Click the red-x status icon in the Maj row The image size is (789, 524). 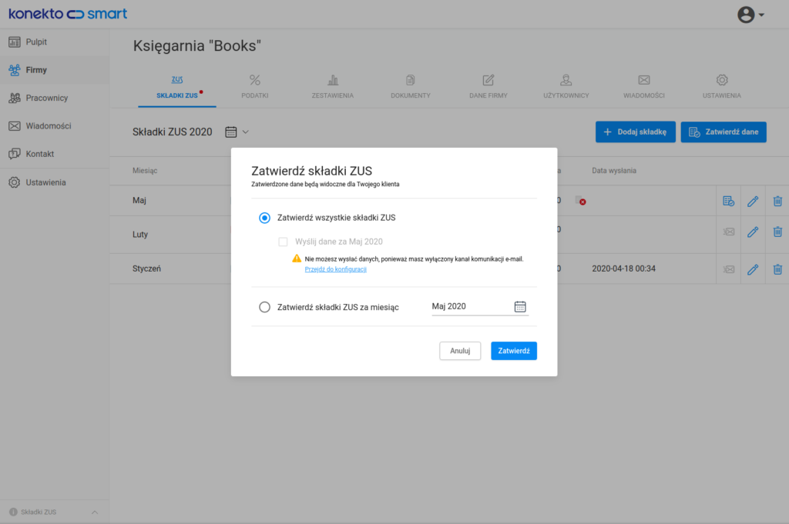pos(581,201)
